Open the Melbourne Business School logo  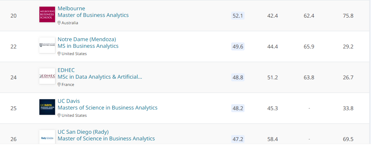pyautogui.click(x=47, y=15)
